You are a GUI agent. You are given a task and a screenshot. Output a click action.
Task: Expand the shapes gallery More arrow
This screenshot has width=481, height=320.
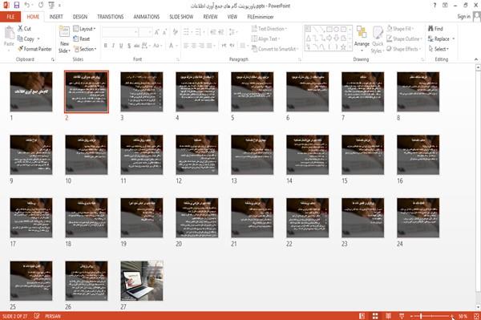350,47
